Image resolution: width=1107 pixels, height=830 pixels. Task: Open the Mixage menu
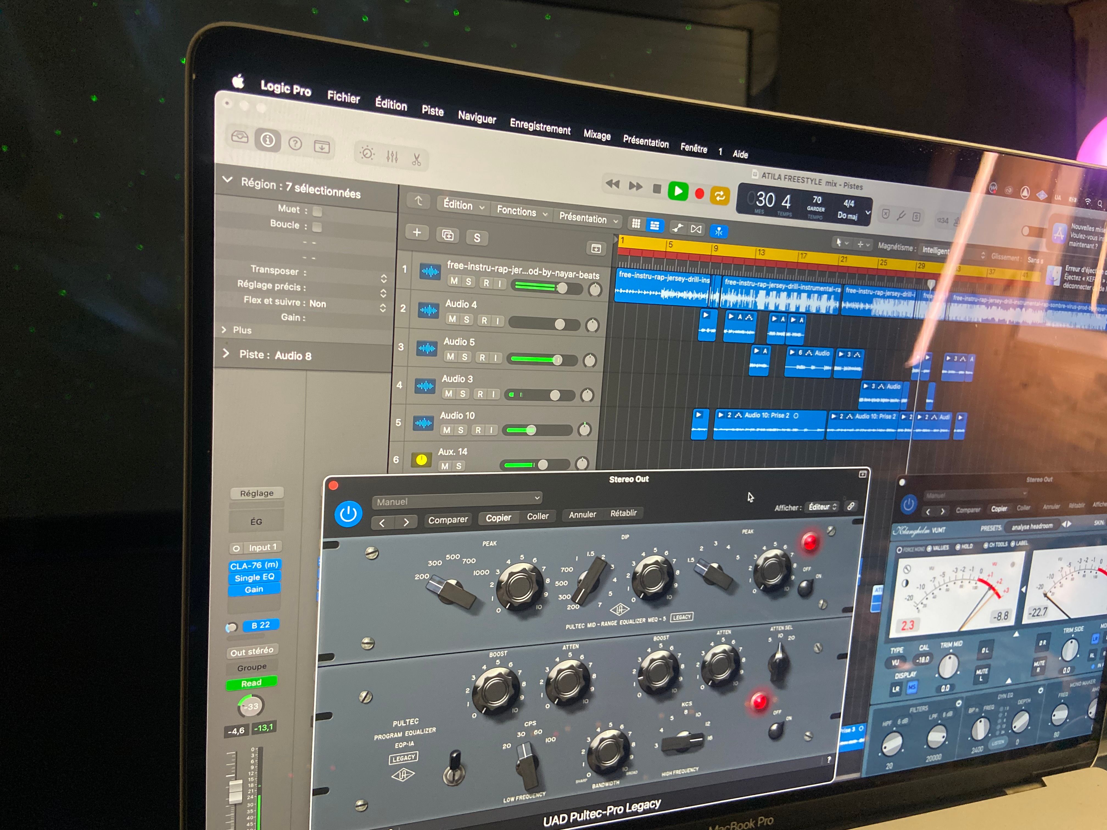[597, 134]
